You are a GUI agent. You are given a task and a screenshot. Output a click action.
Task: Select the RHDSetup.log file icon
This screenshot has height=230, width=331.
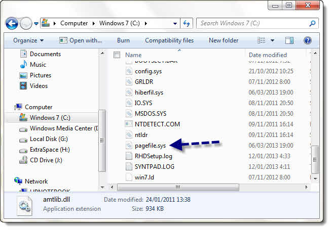coord(129,156)
